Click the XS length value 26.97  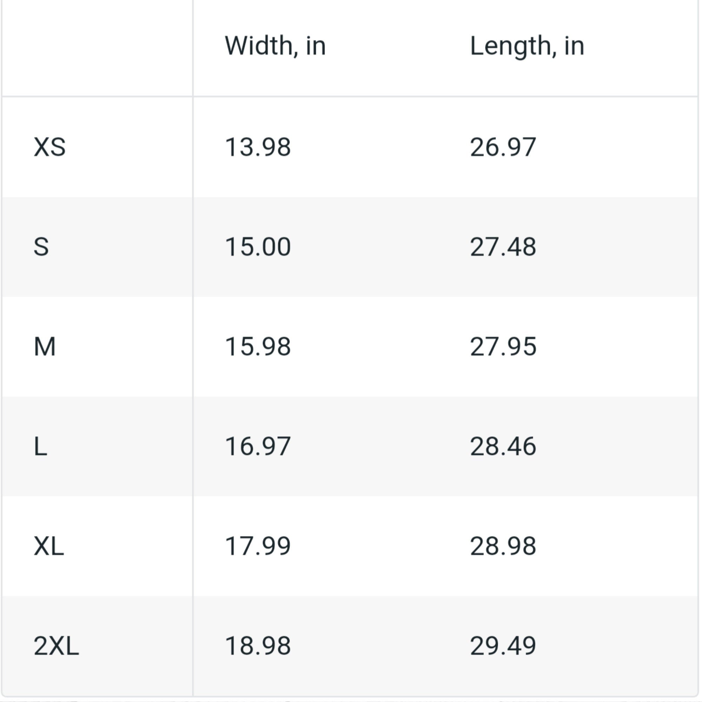(x=503, y=147)
